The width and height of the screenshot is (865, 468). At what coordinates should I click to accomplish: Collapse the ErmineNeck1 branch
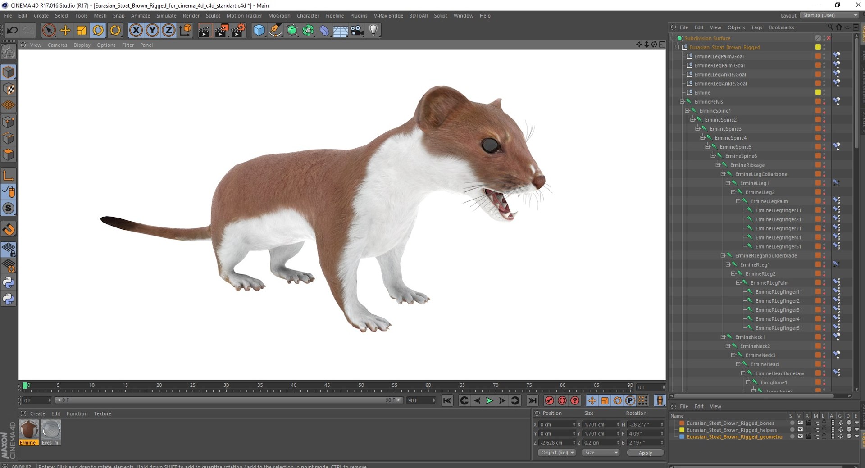[x=723, y=337]
